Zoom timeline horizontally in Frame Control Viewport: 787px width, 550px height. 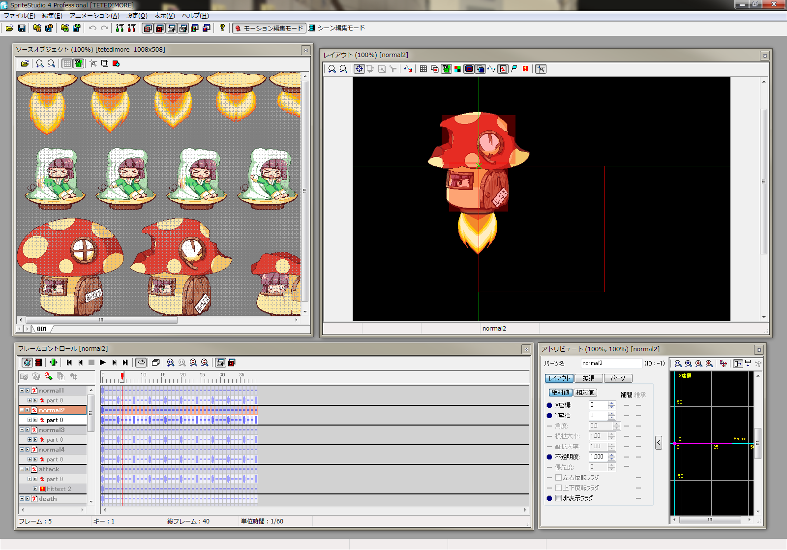click(171, 363)
